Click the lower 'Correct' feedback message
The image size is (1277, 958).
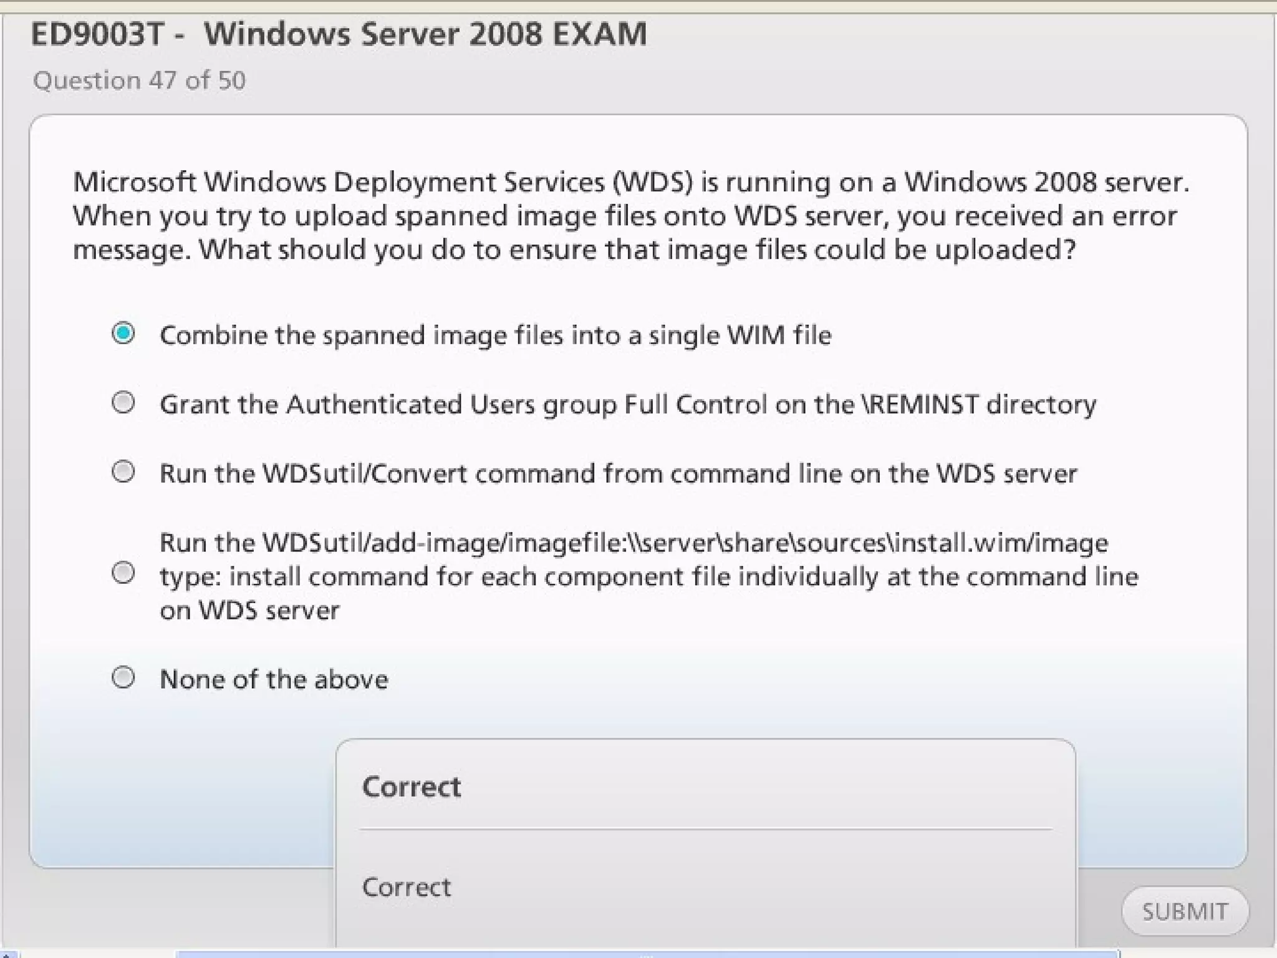[407, 887]
